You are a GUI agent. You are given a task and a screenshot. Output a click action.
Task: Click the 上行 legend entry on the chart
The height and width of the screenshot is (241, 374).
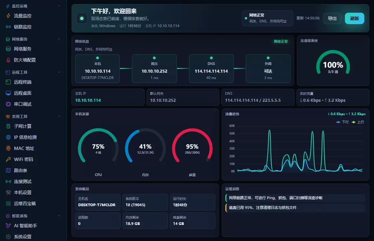(x=358, y=122)
